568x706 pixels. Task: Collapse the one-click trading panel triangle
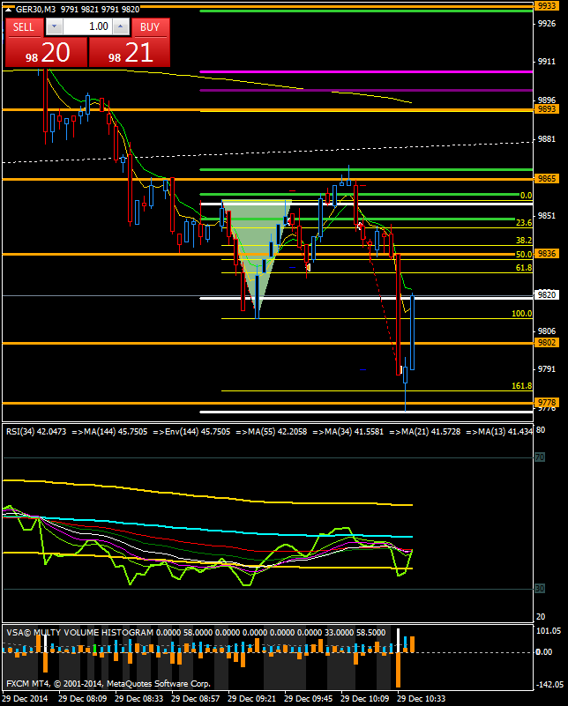[x=8, y=9]
